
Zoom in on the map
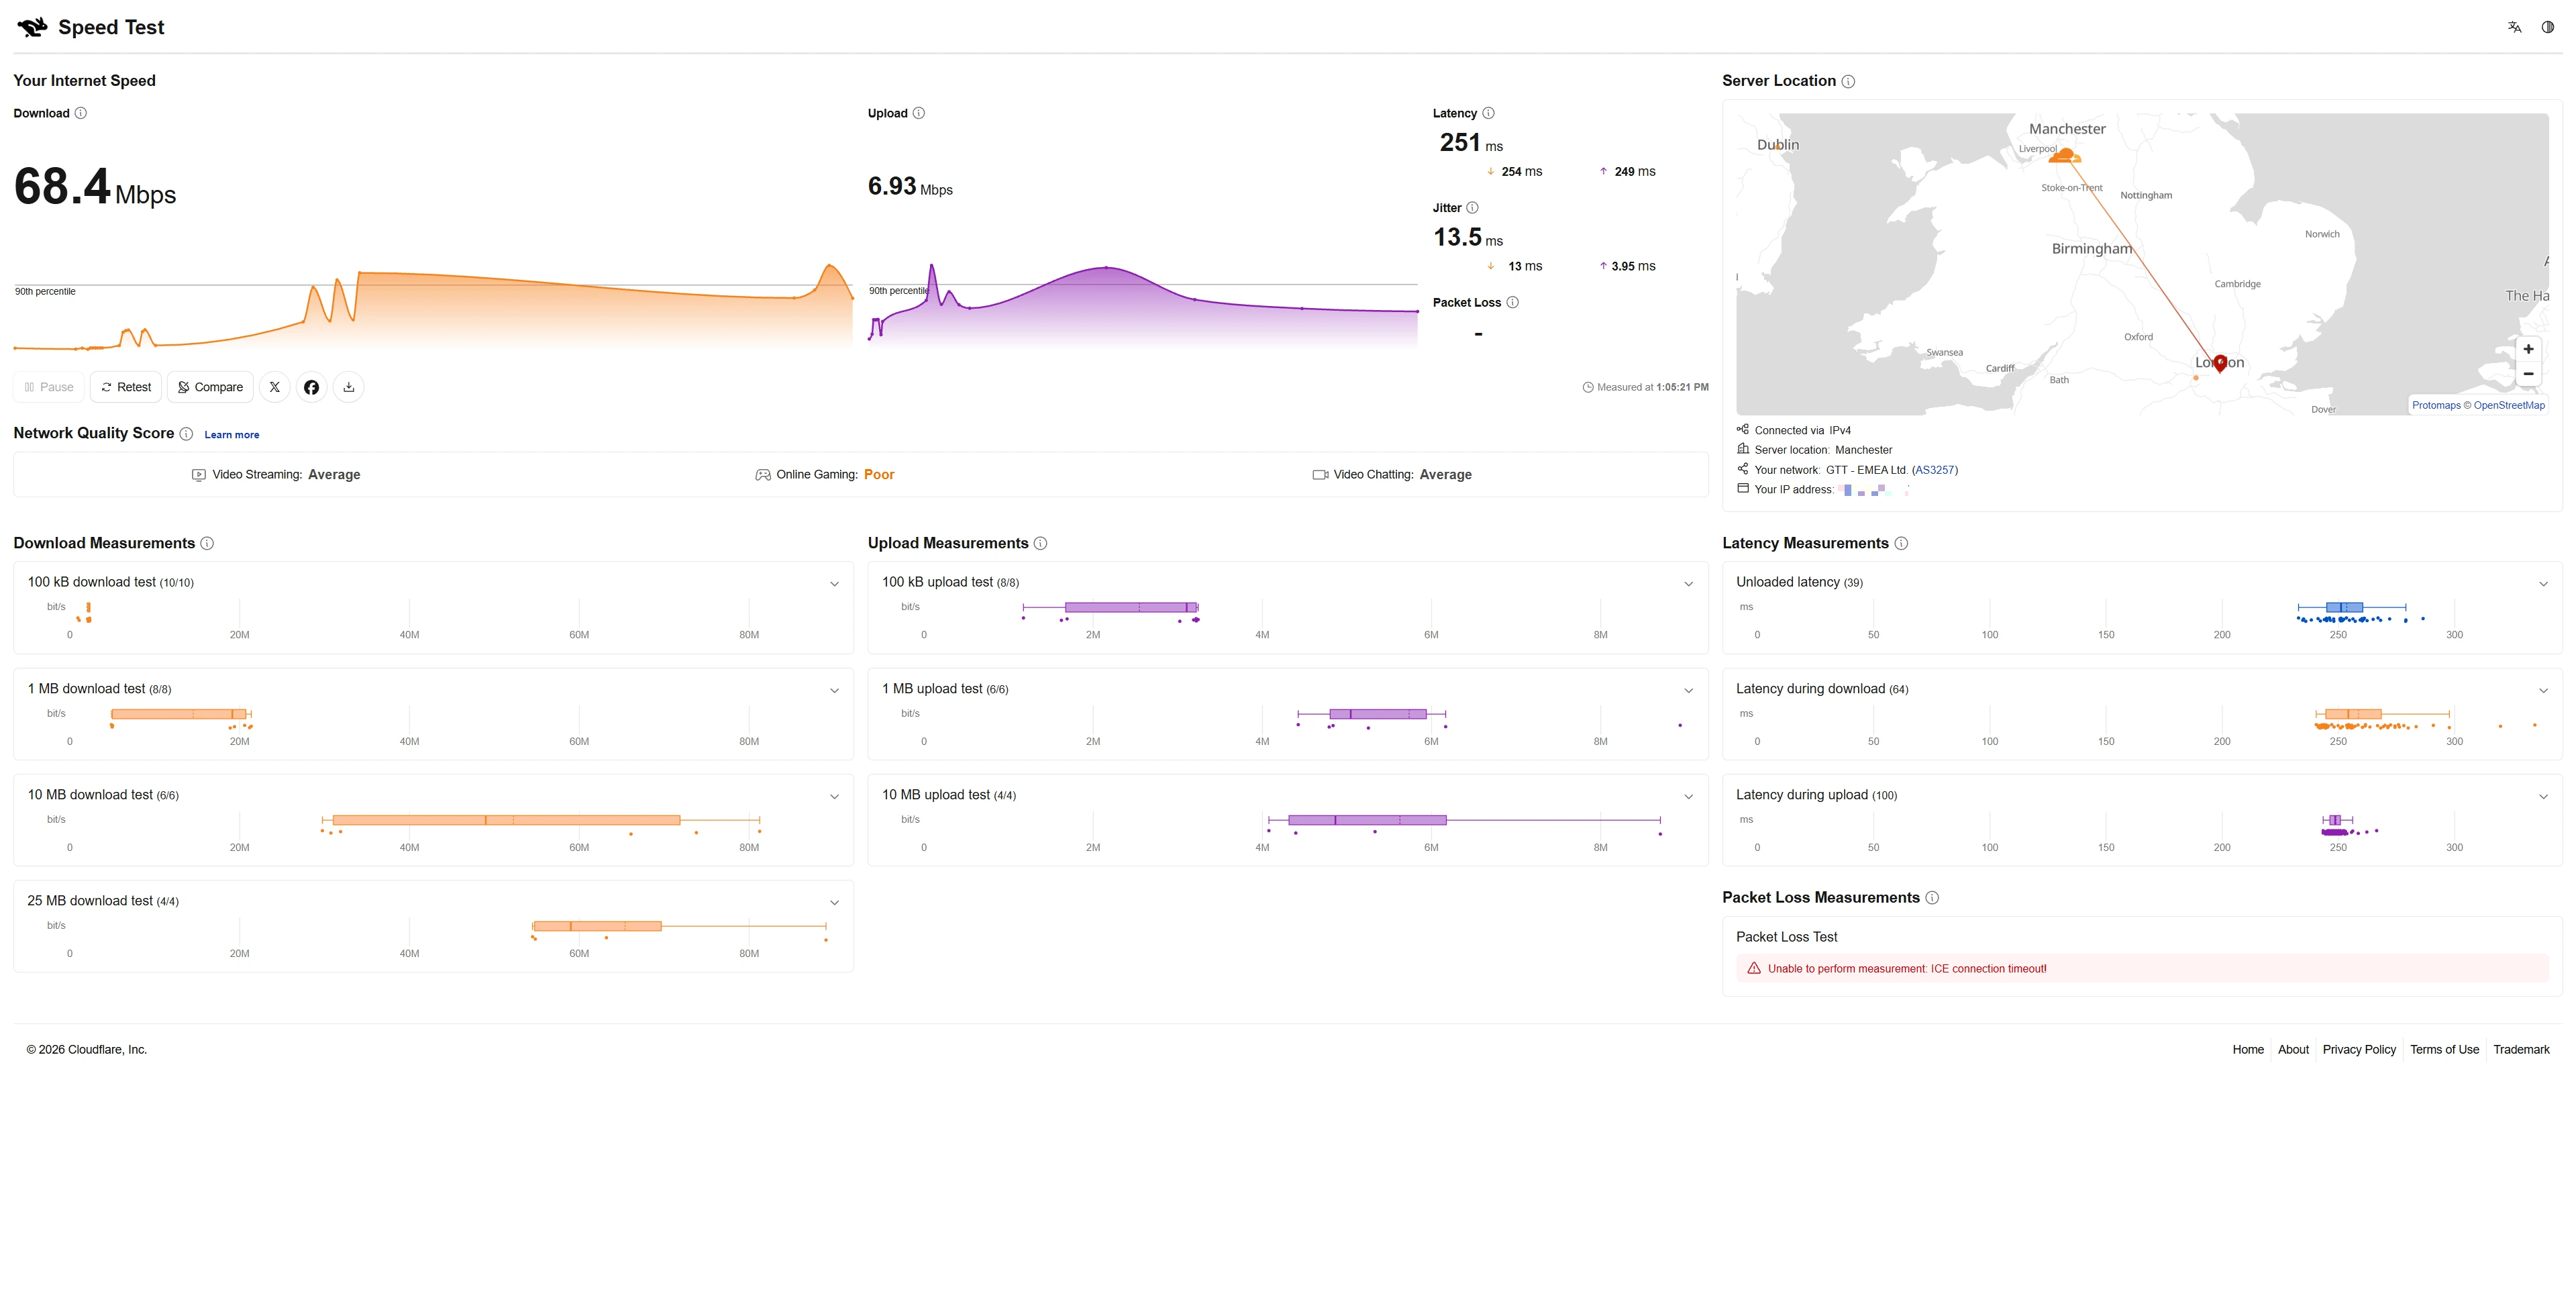point(2528,349)
